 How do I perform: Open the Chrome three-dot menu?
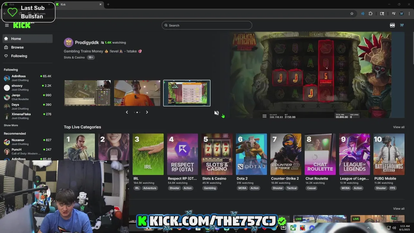[409, 14]
